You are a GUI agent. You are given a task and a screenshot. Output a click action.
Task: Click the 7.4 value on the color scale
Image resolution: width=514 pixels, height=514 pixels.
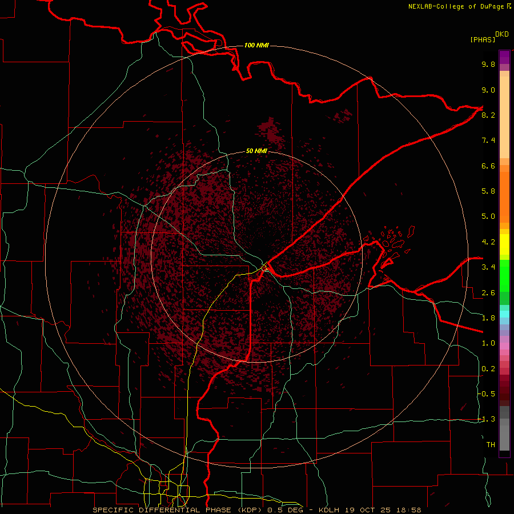(x=488, y=140)
